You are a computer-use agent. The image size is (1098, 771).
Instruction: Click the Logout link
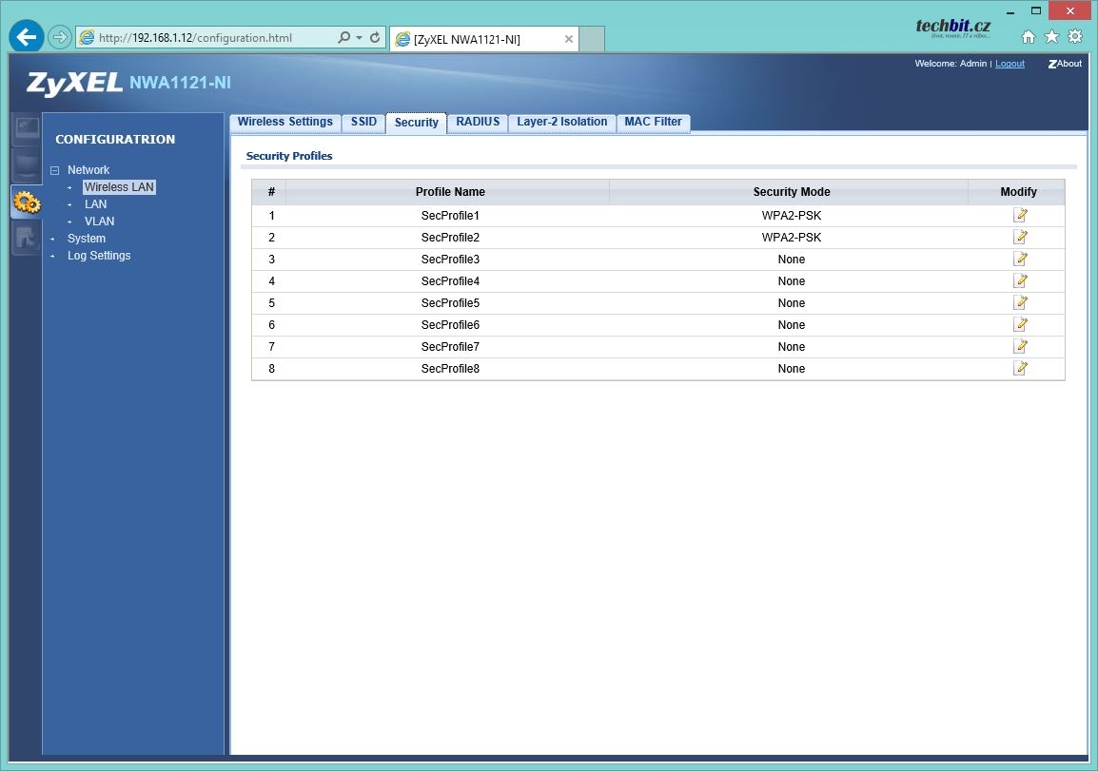point(1010,64)
